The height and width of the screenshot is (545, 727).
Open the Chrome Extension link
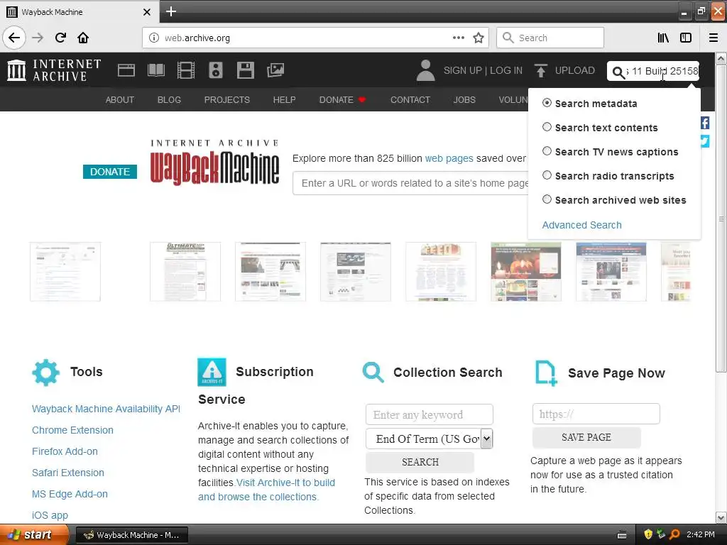pos(73,430)
